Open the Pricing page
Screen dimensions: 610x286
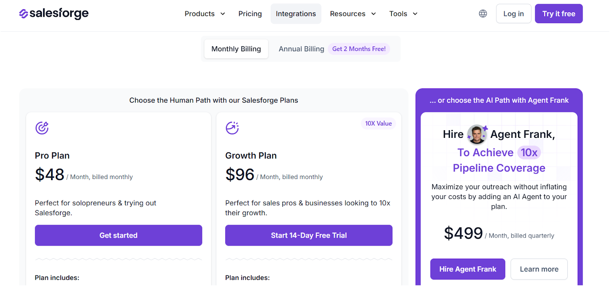click(250, 13)
